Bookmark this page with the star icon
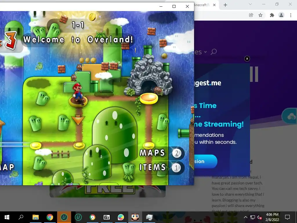Screen dimensions: 297x223 coord(261,15)
